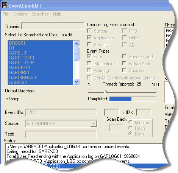
Task: Check Get All Events With Above Criteria
Action: point(89,78)
